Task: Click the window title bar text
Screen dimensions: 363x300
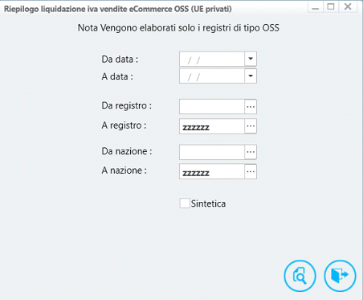Action: click(x=118, y=9)
